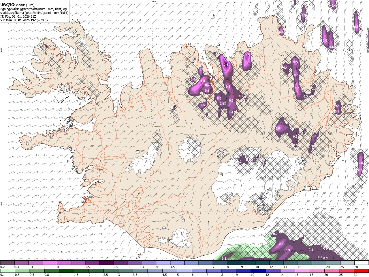Screen dimensions: 369x277
Task: Click the '0.1' label under the lower legend row
Action: pos(2,275)
